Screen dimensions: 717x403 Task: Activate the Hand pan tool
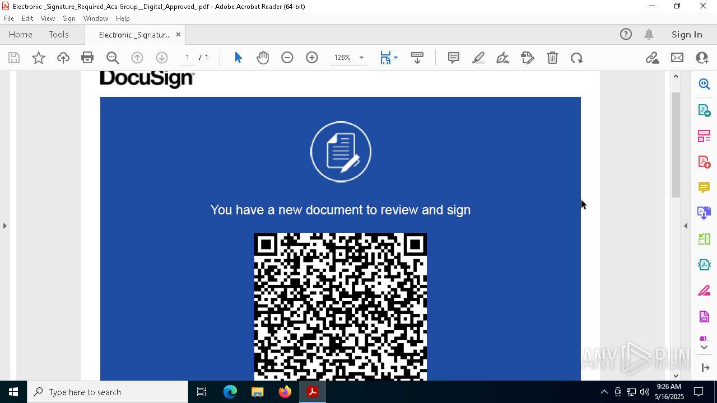(x=263, y=58)
